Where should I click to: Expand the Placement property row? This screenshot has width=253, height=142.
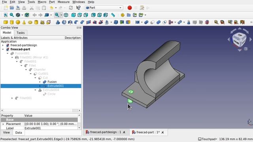coord(3,124)
